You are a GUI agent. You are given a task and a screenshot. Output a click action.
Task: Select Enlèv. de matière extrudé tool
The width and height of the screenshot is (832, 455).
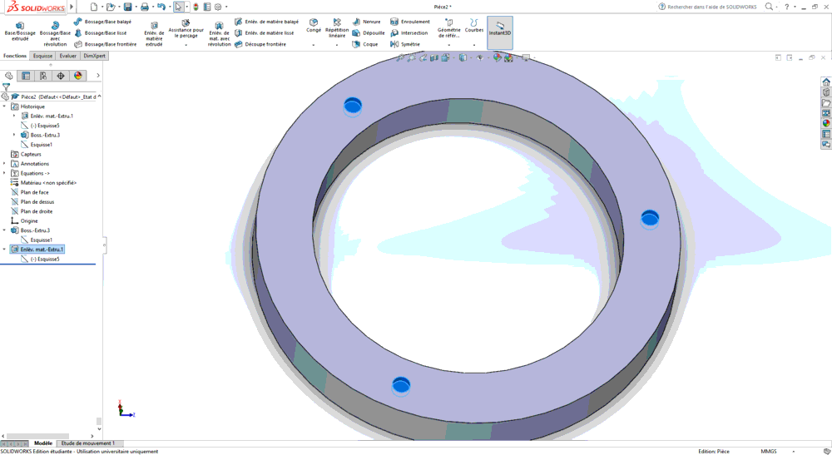154,34
